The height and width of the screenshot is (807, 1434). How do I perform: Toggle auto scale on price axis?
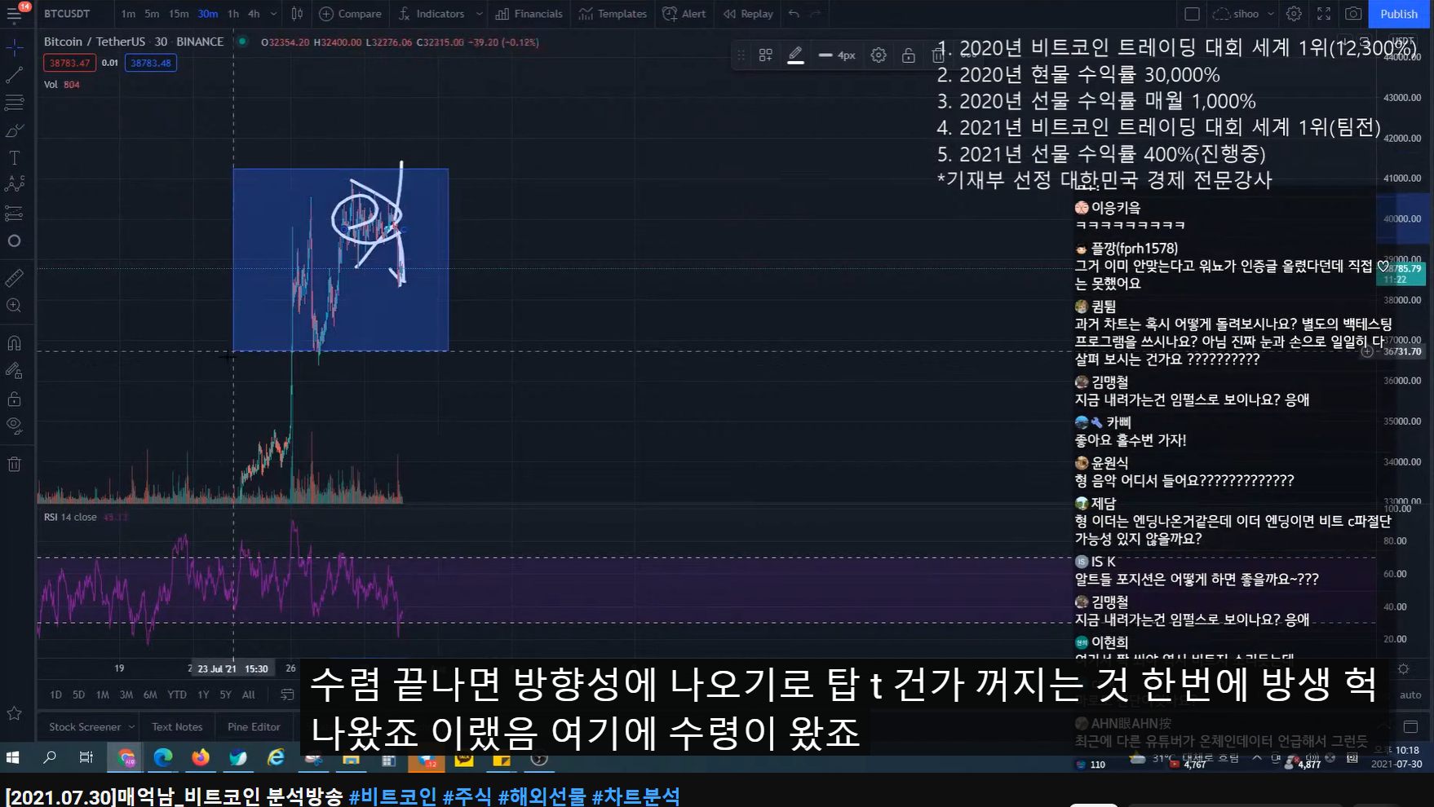pos(1410,695)
